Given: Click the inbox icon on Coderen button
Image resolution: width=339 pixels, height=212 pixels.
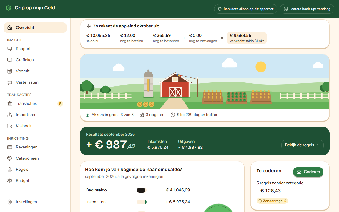Looking at the screenshot, I should [299, 172].
